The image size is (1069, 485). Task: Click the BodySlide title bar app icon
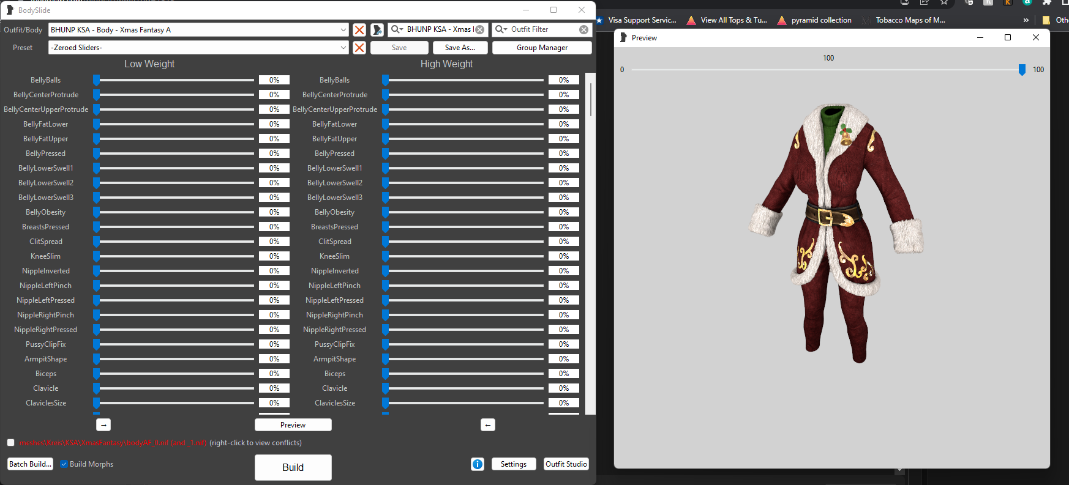[x=10, y=10]
